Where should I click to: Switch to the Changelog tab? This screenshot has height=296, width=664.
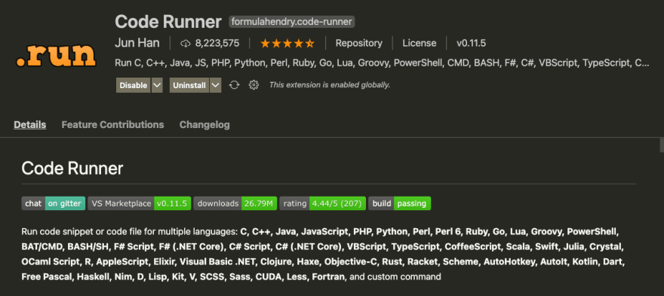point(204,125)
